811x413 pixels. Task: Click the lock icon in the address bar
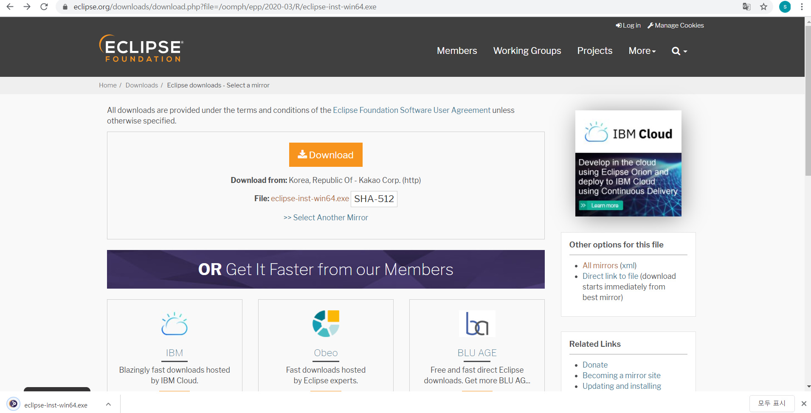tap(65, 7)
